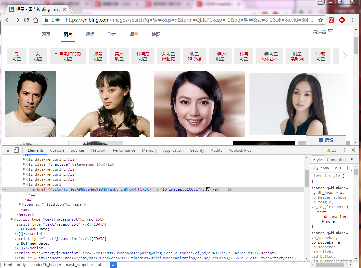
Task: Select header#b_header in the breadcrumb
Action: pos(46,265)
